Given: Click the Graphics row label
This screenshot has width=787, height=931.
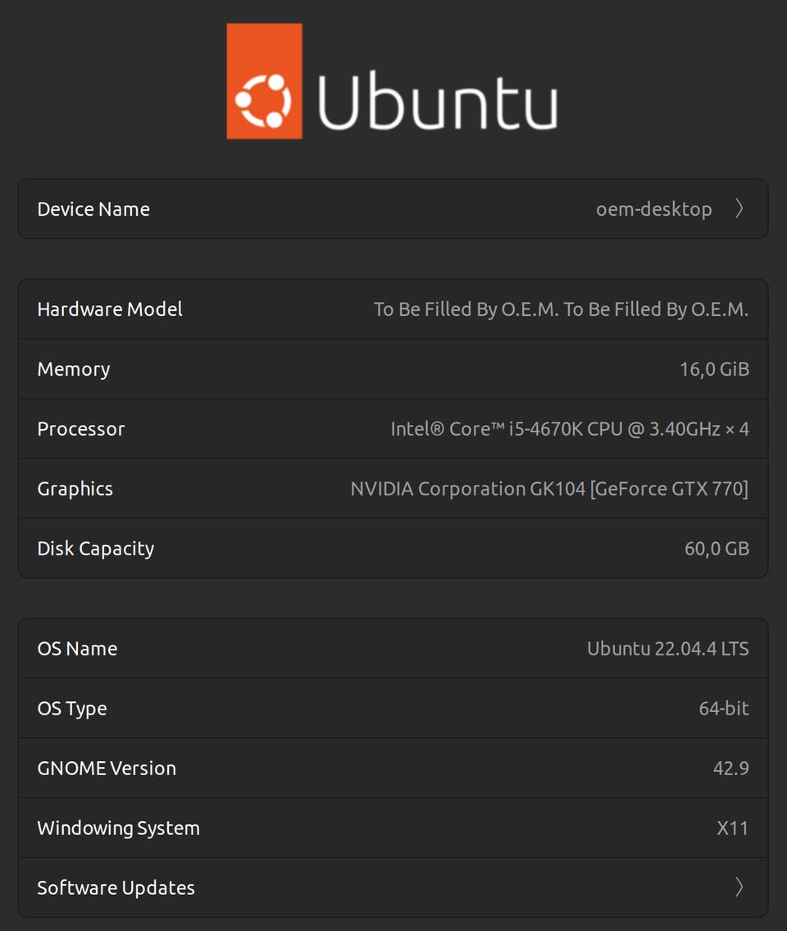Looking at the screenshot, I should pos(75,489).
